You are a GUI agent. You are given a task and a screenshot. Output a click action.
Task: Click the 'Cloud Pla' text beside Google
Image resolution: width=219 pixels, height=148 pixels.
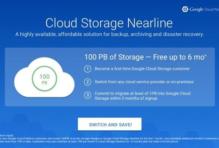point(212,9)
